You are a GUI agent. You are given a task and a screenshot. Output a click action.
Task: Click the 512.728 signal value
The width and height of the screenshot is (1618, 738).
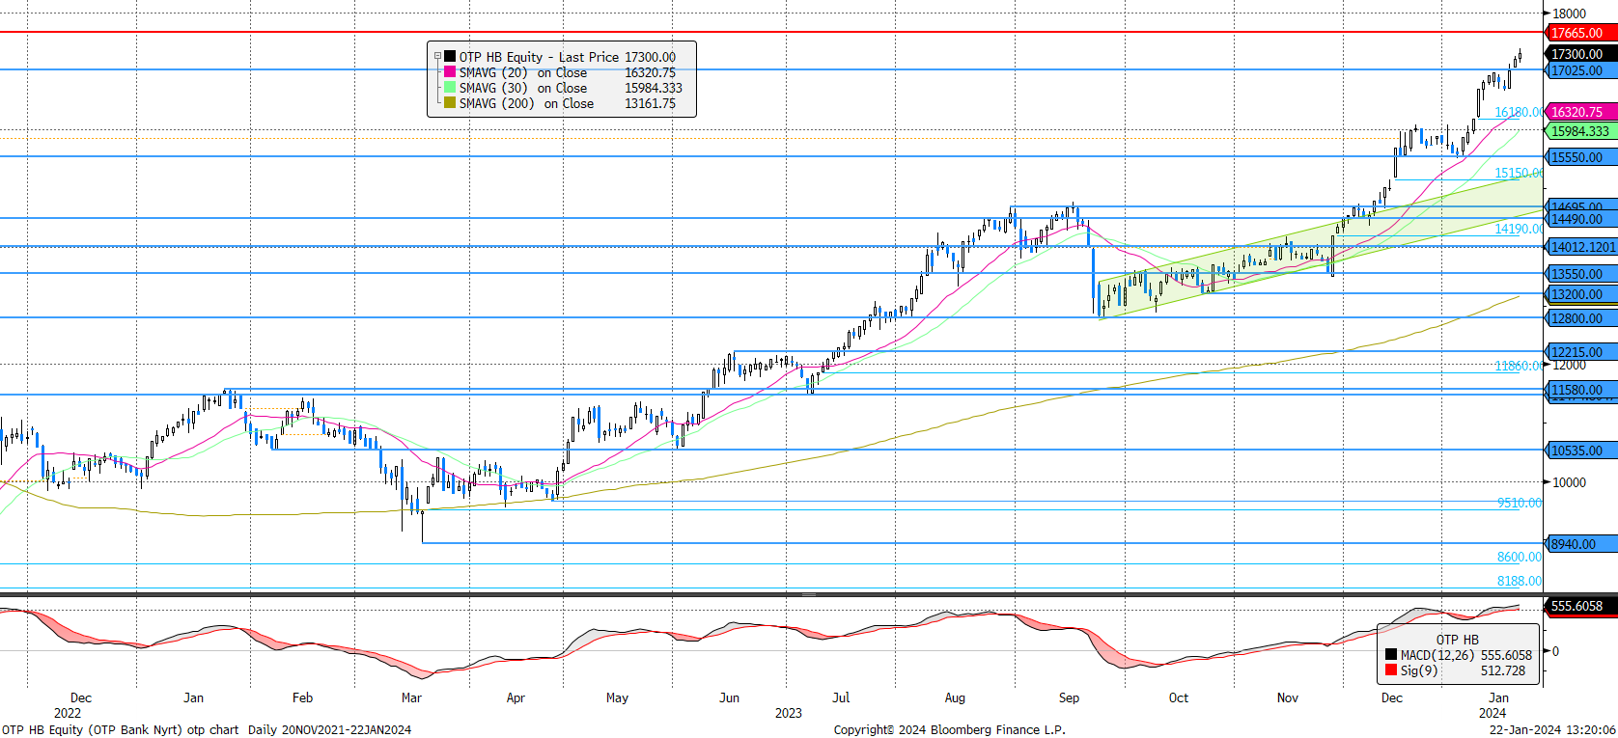click(1503, 670)
